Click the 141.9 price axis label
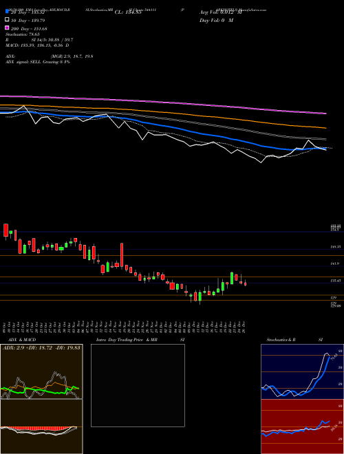The width and height of the screenshot is (344, 454). tap(336, 263)
